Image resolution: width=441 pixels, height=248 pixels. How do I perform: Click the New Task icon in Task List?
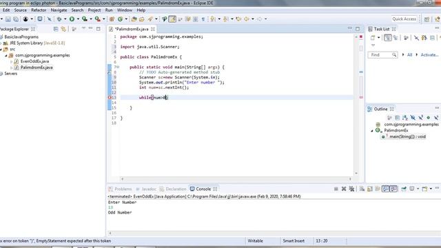(x=373, y=38)
